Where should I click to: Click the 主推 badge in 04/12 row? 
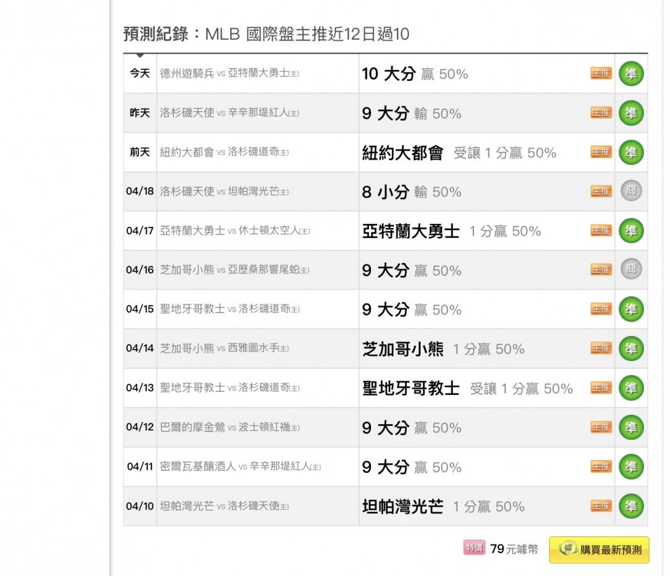tap(601, 427)
